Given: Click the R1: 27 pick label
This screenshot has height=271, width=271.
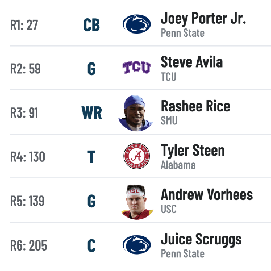Looking at the screenshot, I should (24, 25).
